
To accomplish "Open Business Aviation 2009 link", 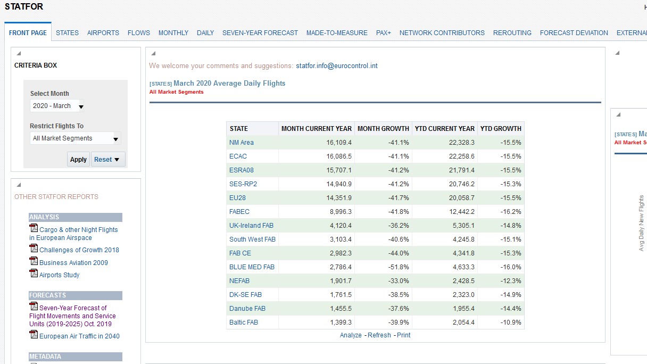I will pyautogui.click(x=73, y=262).
